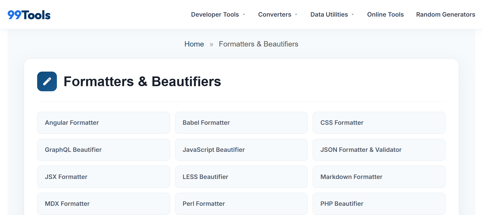Click the Perl Formatter card
This screenshot has height=215, width=482.
click(x=241, y=204)
